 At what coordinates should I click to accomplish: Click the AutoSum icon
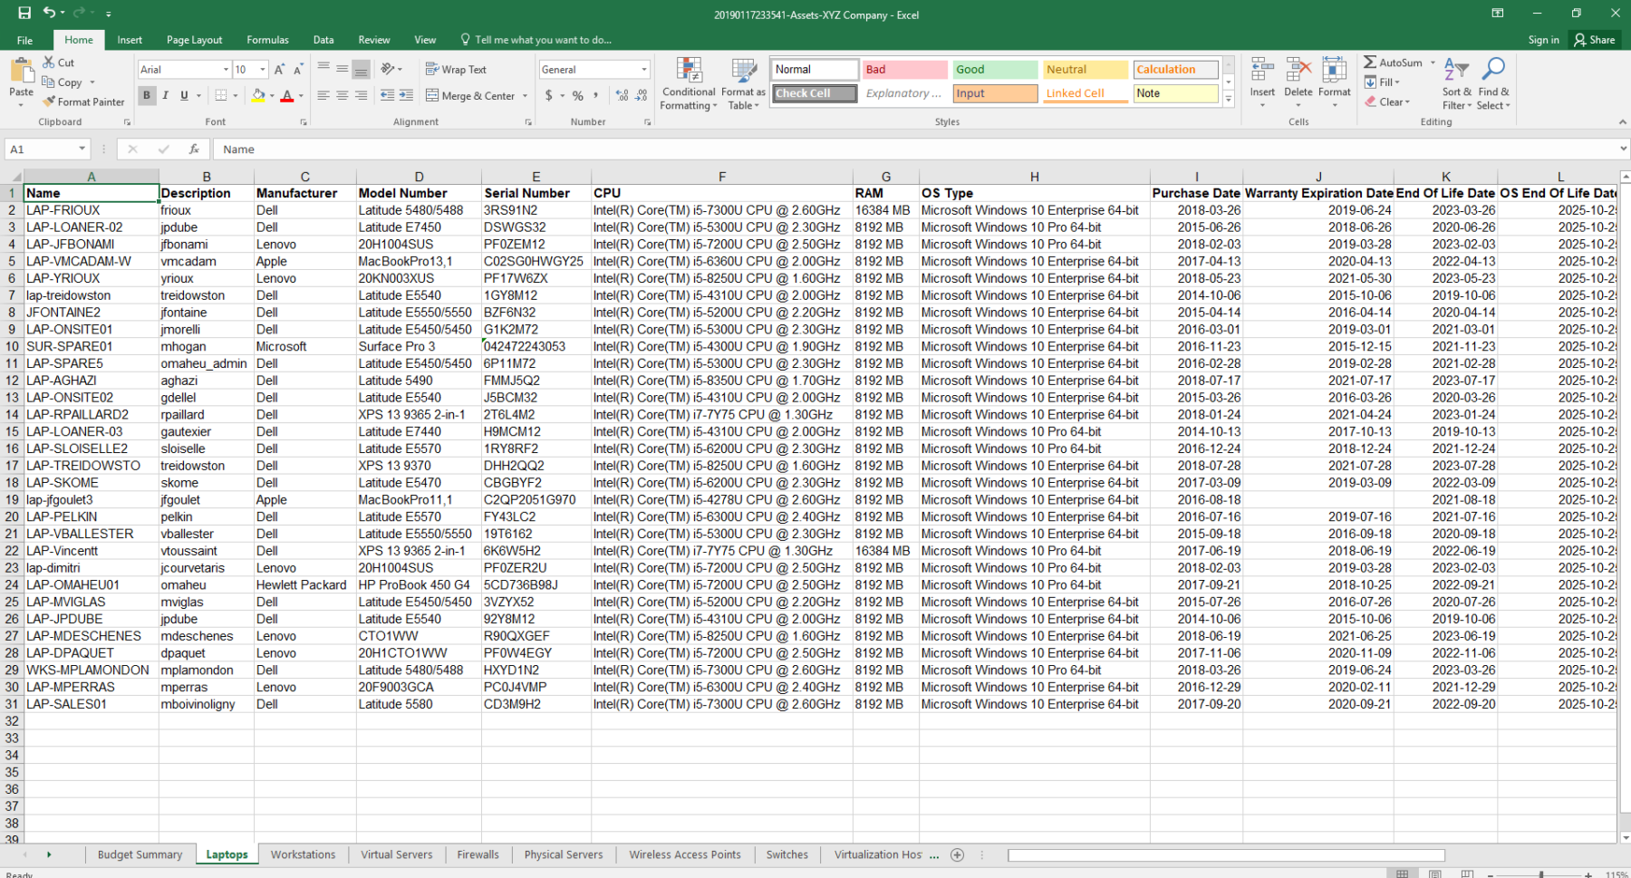coord(1370,63)
